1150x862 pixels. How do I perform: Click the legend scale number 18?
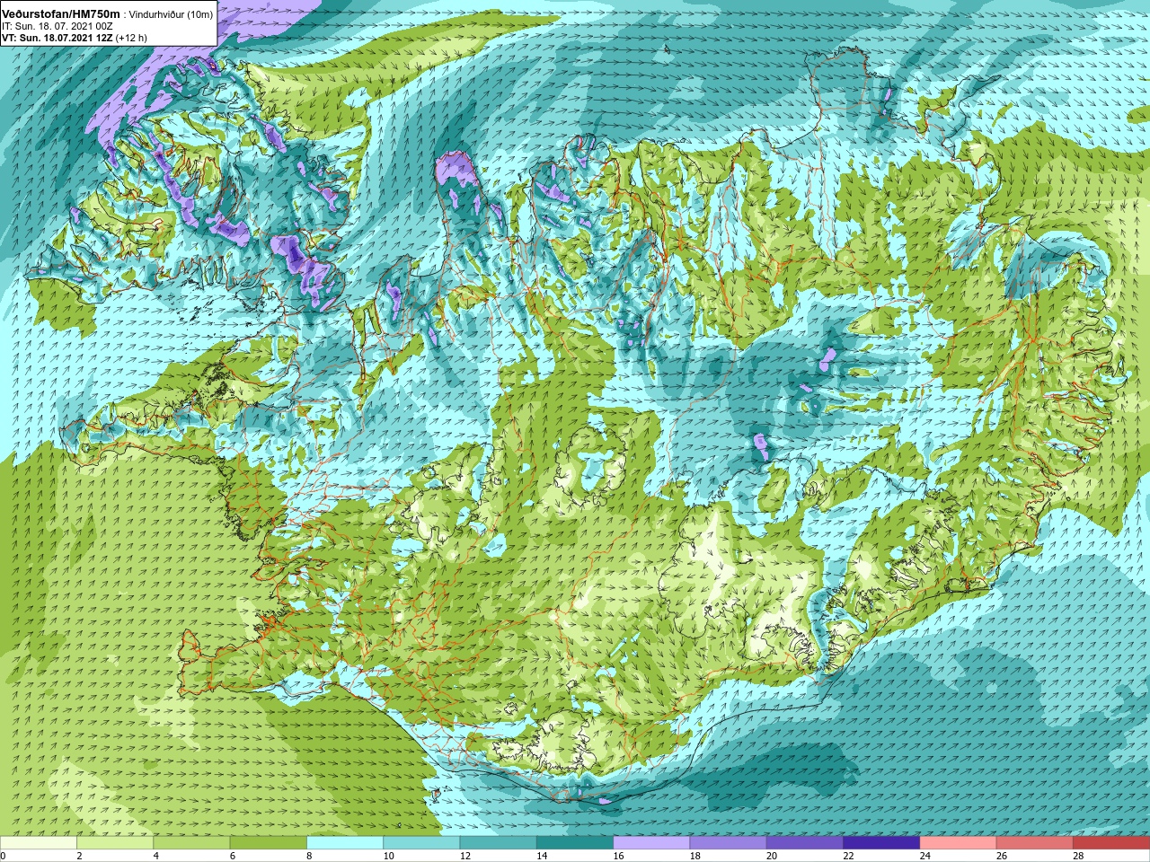[x=694, y=856]
